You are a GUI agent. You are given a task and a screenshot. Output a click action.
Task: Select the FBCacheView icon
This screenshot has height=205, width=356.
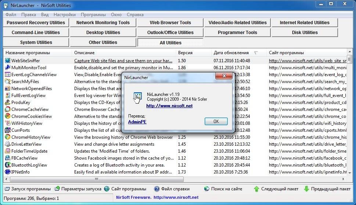pyautogui.click(x=7, y=158)
